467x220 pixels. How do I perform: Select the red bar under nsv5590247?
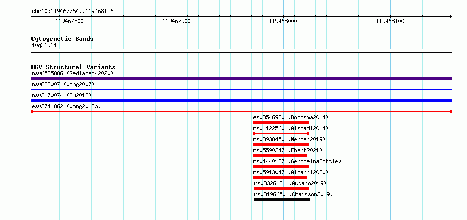coord(280,156)
